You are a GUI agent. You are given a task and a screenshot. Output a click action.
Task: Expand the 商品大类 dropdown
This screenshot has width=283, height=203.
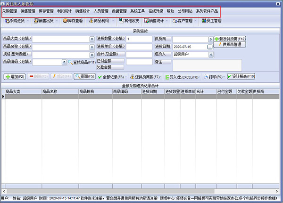[92, 40]
